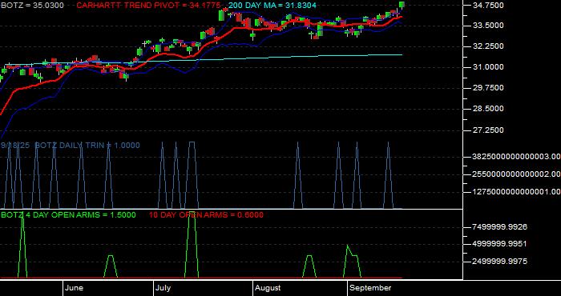Click the August label on time axis
This screenshot has height=296, width=561.
(x=268, y=288)
